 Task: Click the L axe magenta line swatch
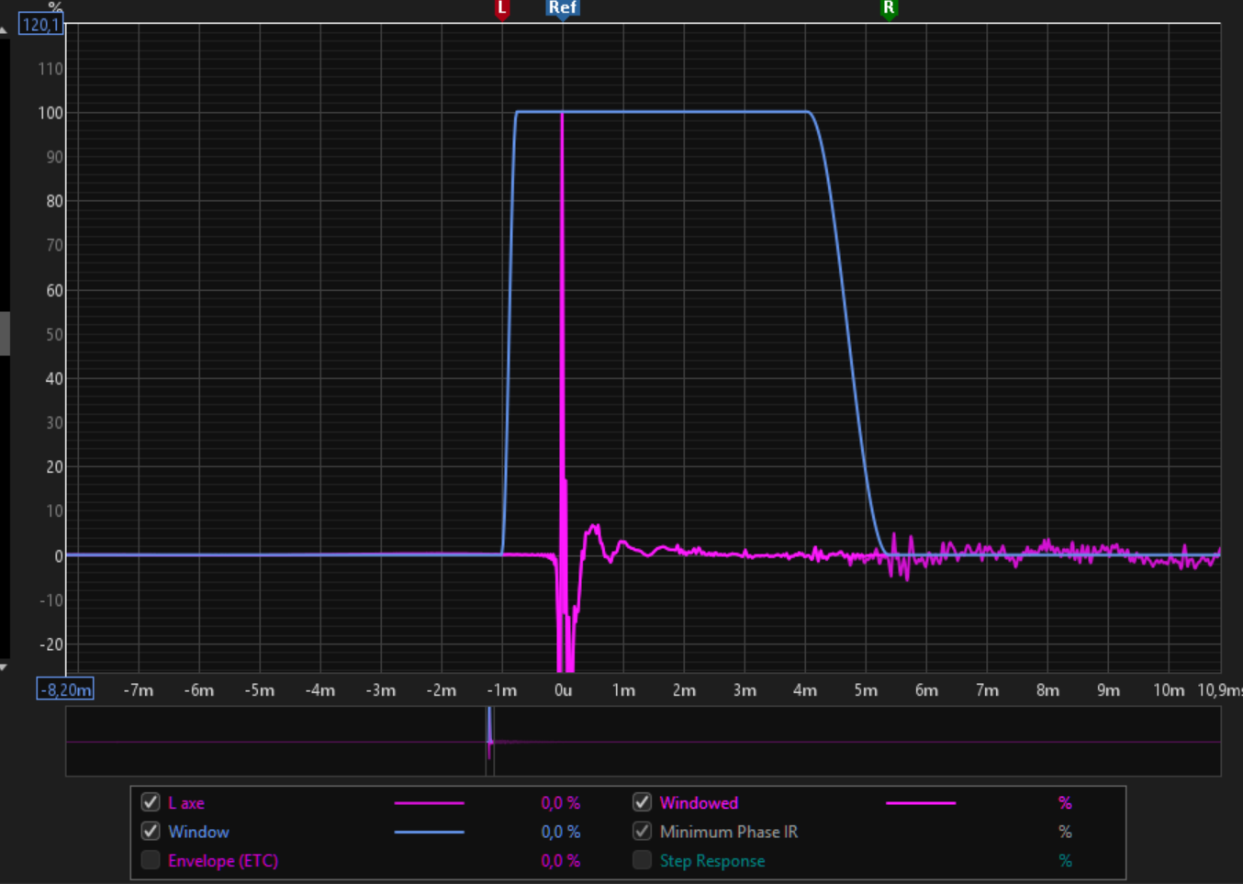(429, 803)
